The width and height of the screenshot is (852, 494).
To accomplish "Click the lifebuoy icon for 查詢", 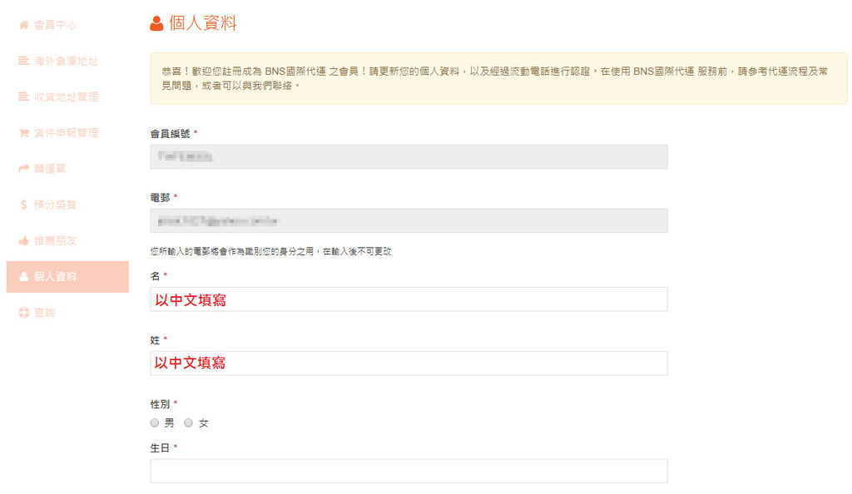I will point(23,313).
